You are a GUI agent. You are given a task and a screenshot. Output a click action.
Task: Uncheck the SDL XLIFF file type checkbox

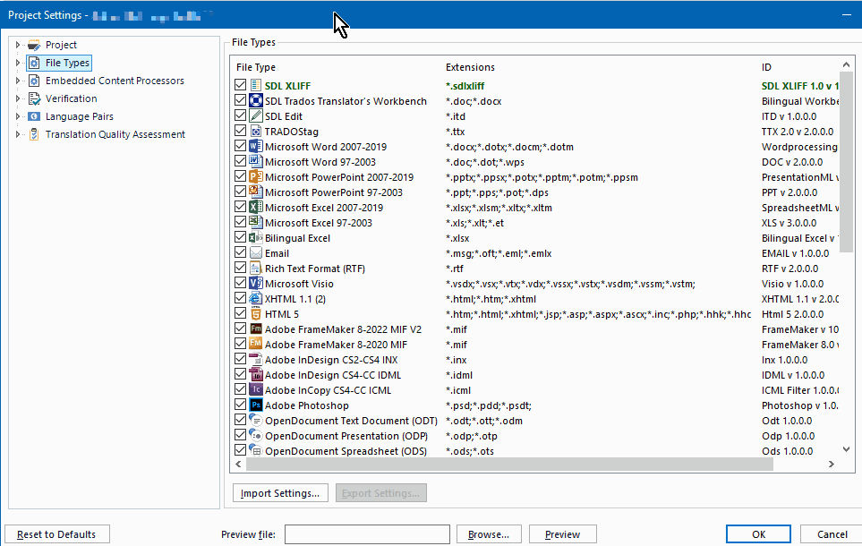tap(240, 86)
